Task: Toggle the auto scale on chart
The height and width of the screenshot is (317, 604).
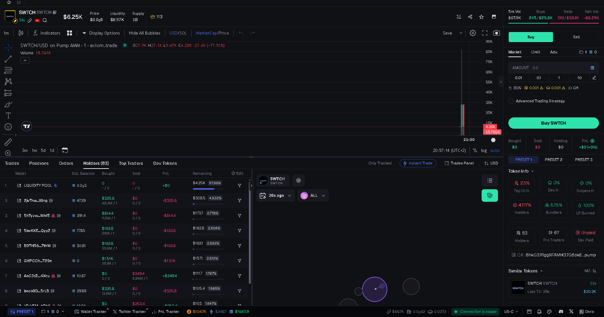Action: point(495,150)
